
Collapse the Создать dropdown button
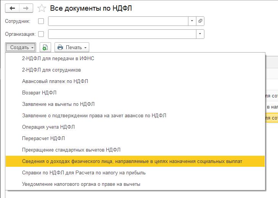(x=21, y=48)
